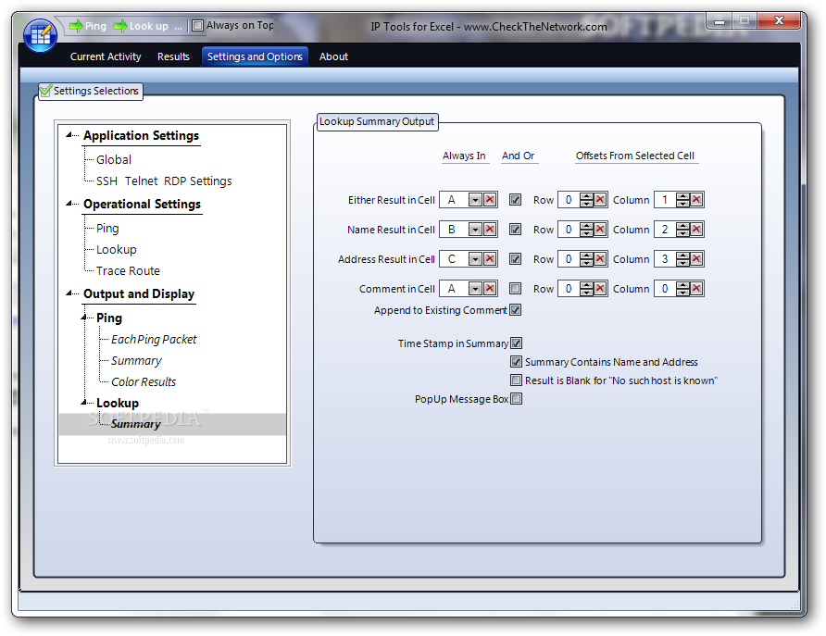
Task: Enable Result is Blank for No such host
Action: (x=517, y=380)
